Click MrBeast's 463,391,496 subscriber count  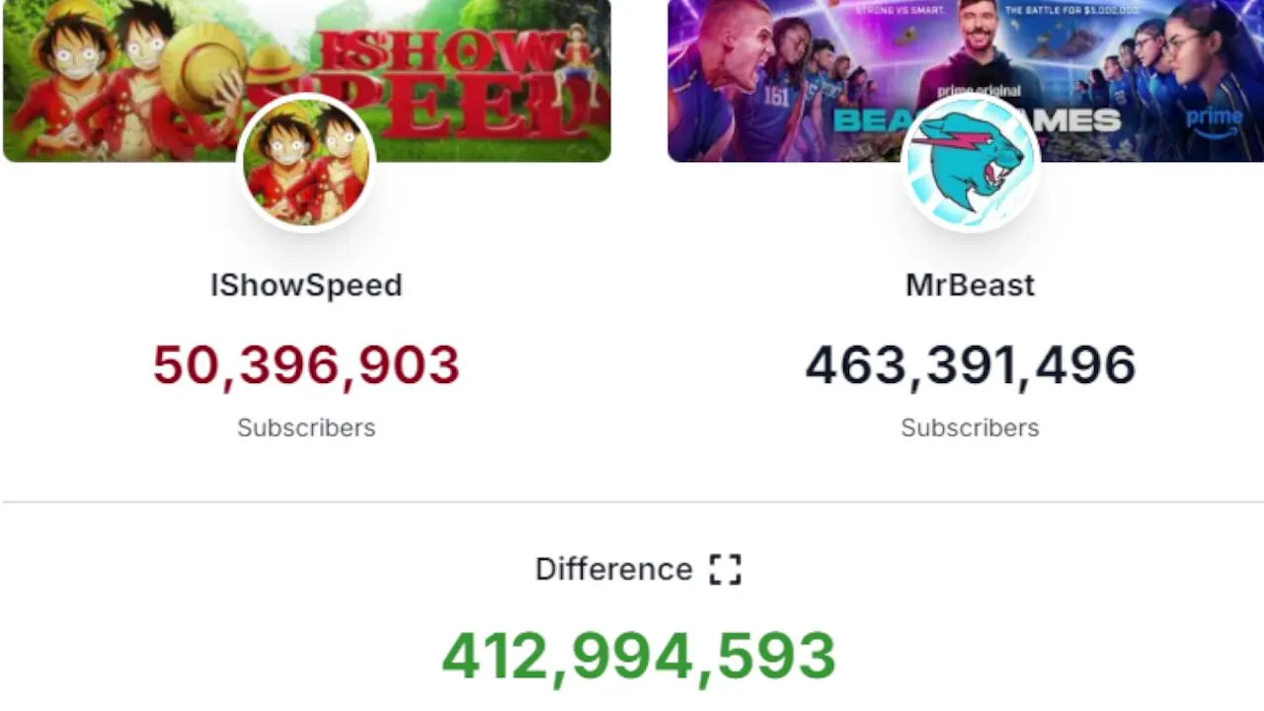pos(970,365)
